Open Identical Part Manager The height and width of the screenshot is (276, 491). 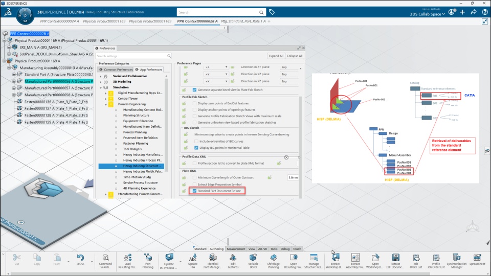pyautogui.click(x=213, y=260)
